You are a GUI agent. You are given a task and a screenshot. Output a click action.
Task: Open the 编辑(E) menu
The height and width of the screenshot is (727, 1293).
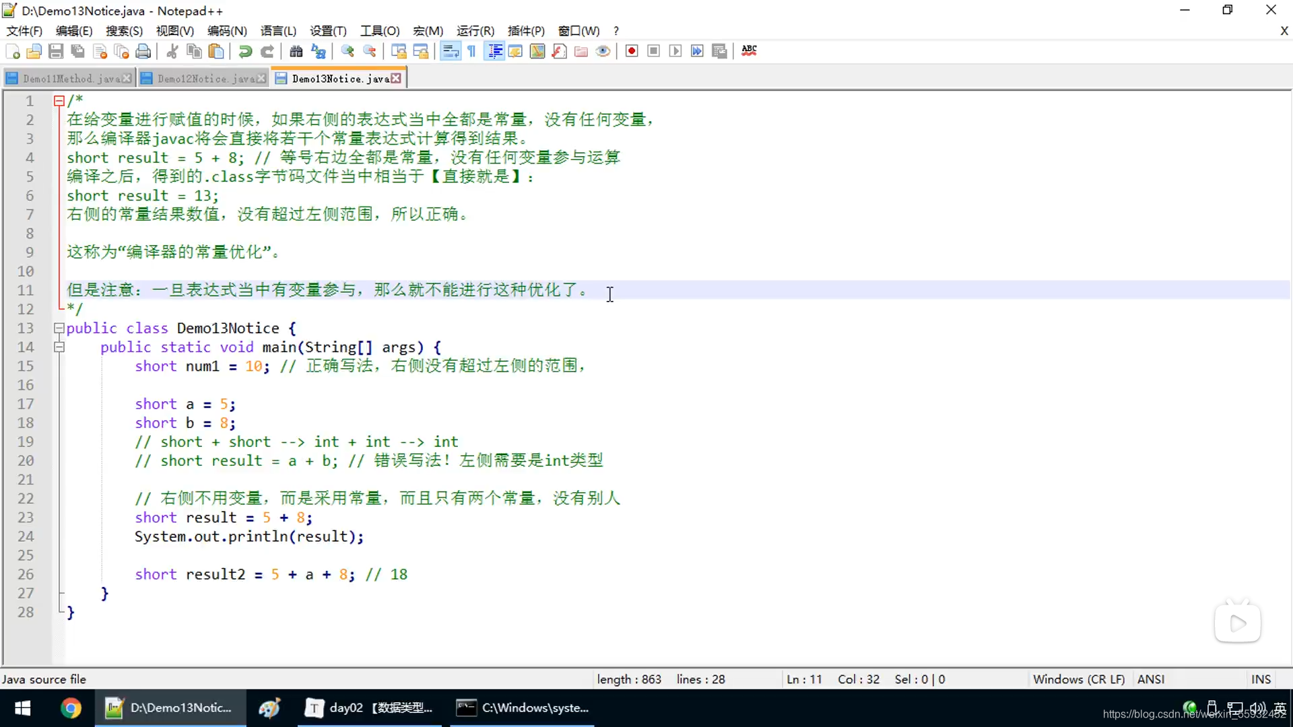74,31
